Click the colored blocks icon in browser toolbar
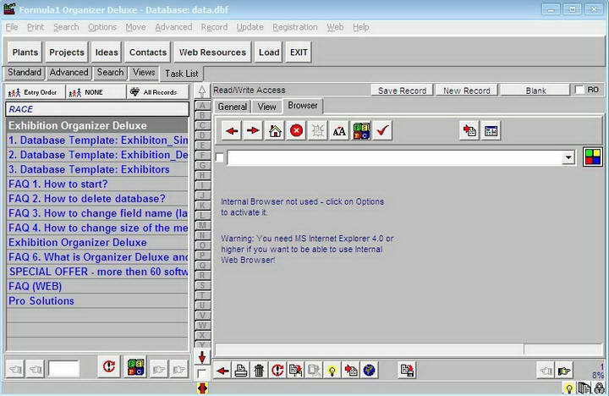The image size is (609, 396). point(361,131)
